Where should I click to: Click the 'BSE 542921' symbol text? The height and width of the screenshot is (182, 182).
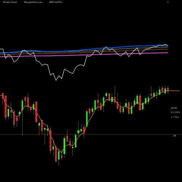[x=56, y=2]
